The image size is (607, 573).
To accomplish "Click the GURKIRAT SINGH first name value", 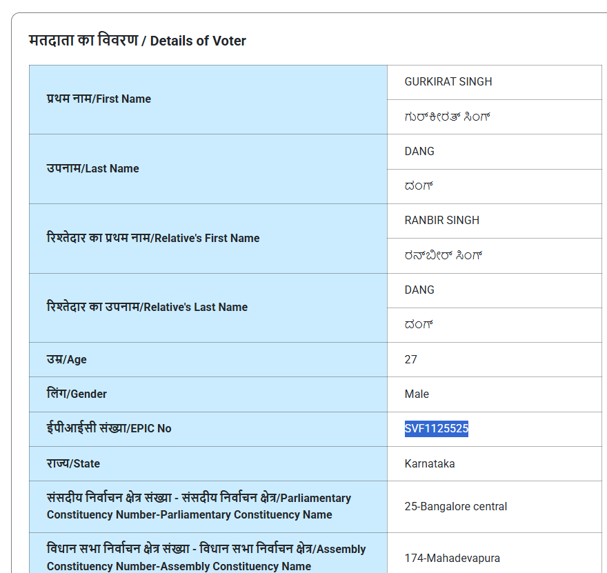I will (448, 81).
